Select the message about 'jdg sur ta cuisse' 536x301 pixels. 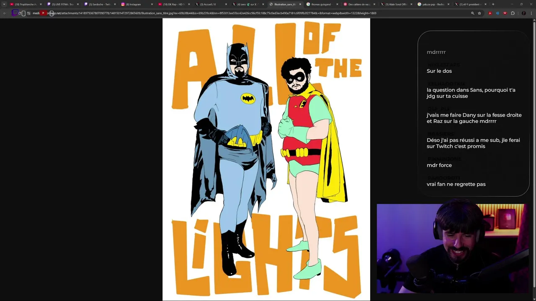(471, 93)
